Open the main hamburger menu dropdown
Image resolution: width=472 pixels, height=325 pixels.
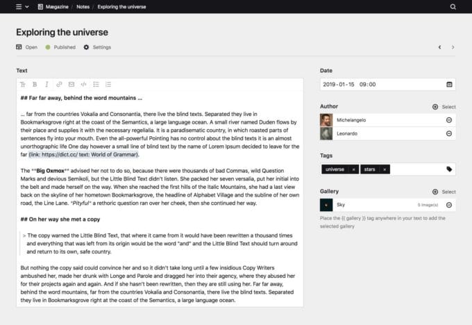coord(22,7)
